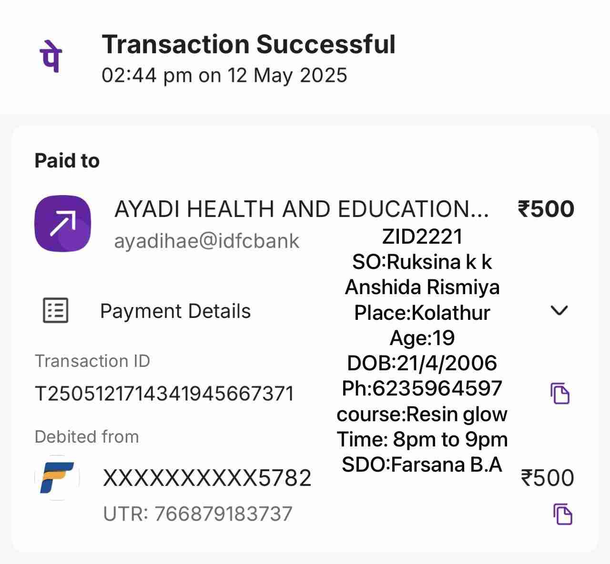Click the PhonePe logo icon

[51, 56]
